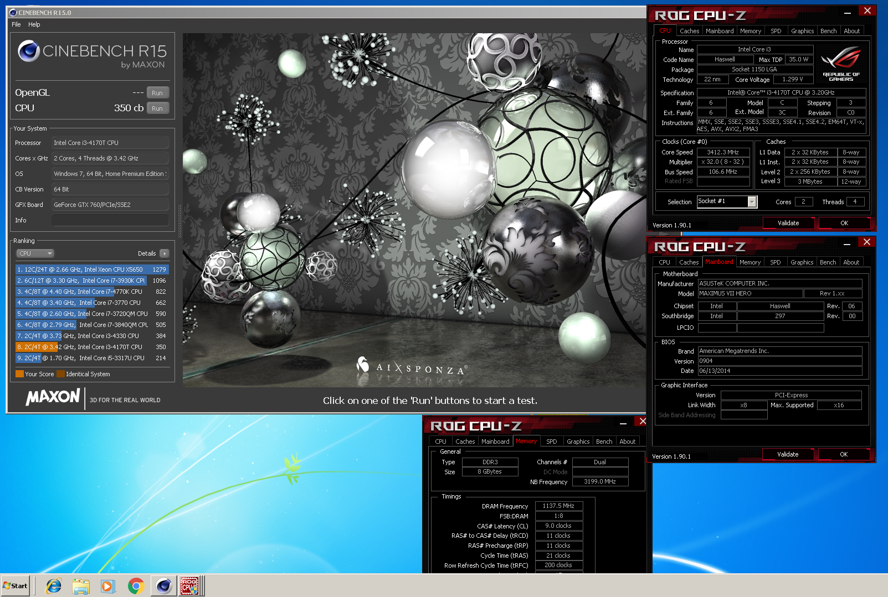Launch Google Chrome from taskbar

[136, 586]
